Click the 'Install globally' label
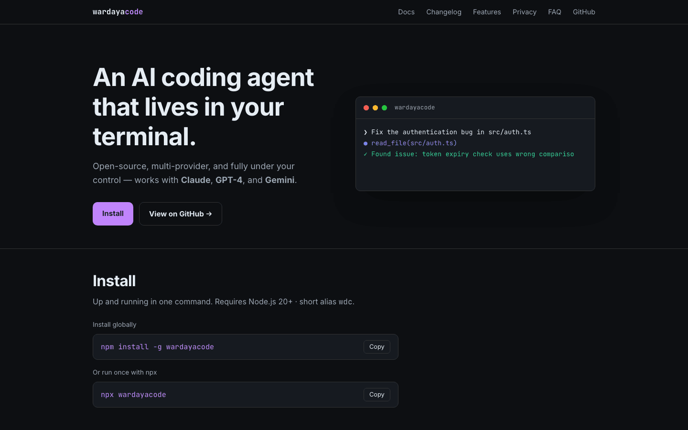688x430 pixels. 115,324
